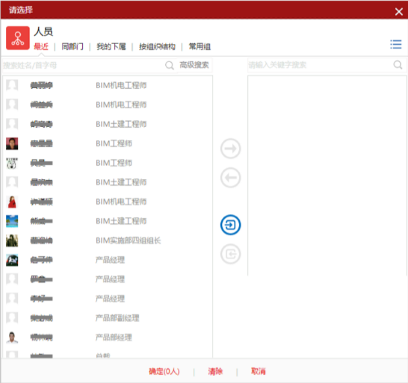408x383 pixels.
Task: Select the red dress avatar person
Action: tap(12, 202)
